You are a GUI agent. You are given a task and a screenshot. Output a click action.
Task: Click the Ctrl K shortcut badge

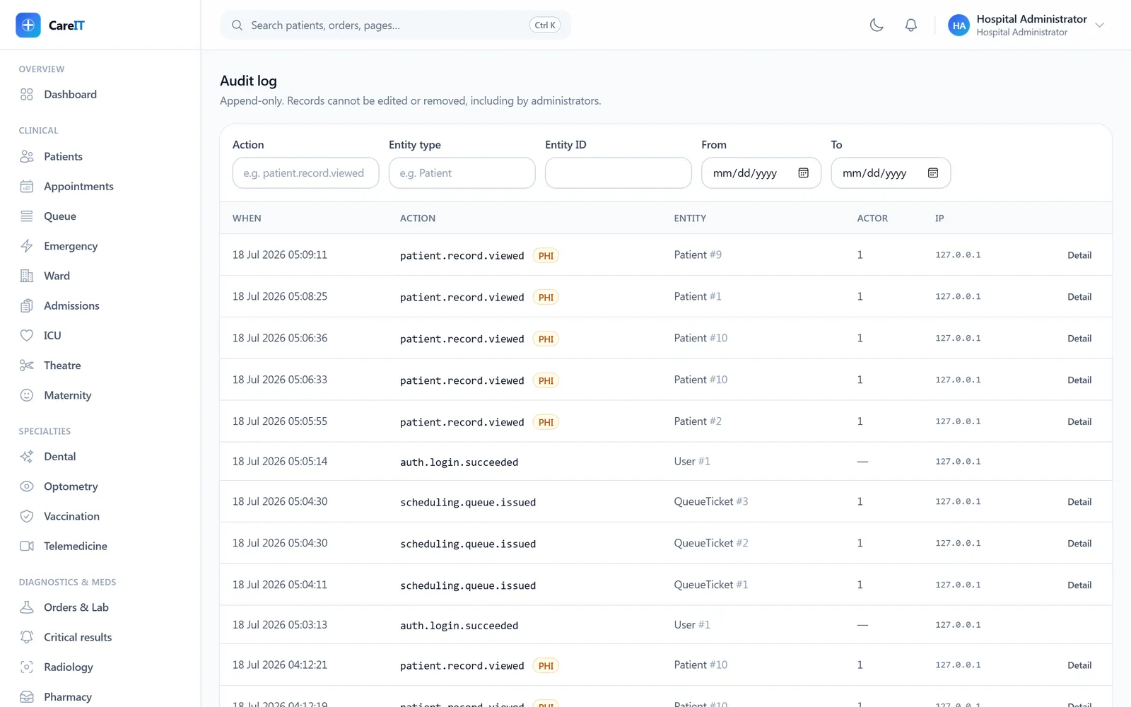545,25
